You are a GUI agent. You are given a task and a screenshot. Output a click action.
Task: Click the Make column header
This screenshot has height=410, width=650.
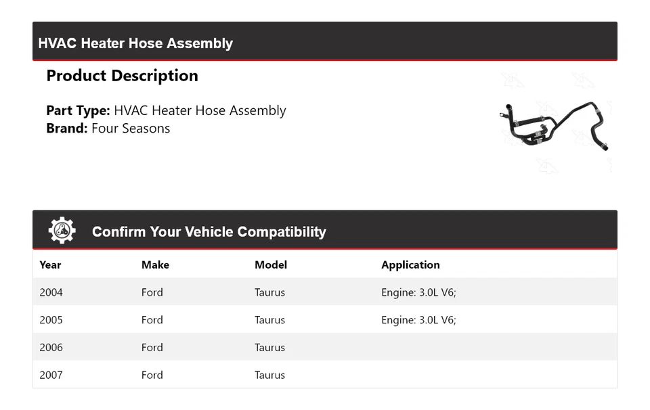tap(155, 265)
